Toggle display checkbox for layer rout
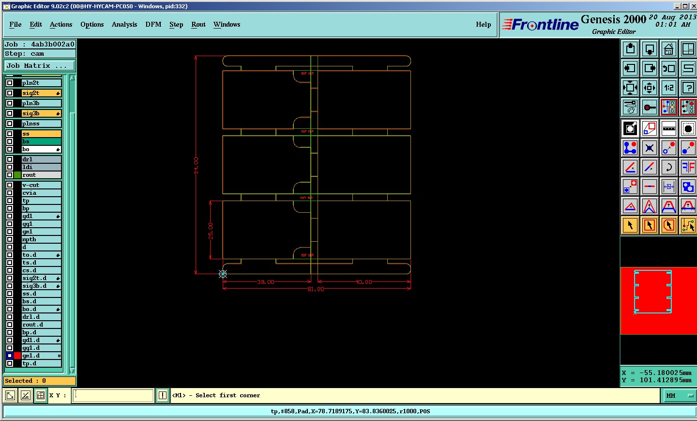The width and height of the screenshot is (697, 421). click(x=10, y=175)
